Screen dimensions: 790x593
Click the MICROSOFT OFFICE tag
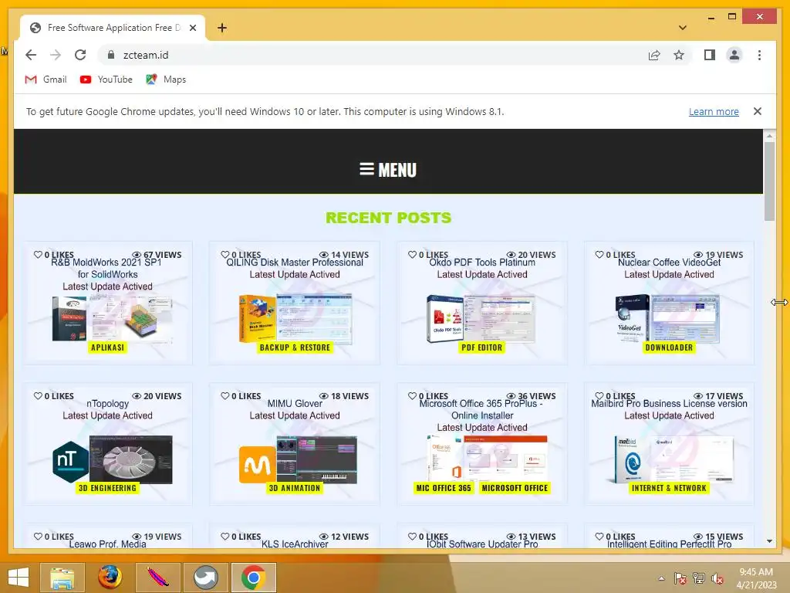point(515,488)
